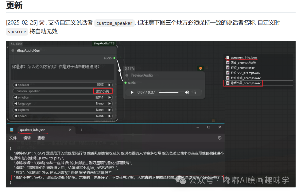Image resolution: width=299 pixels, height=192 pixels.
Task: Open the emotion dropdown showing 撒娇1
Action: 63,98
